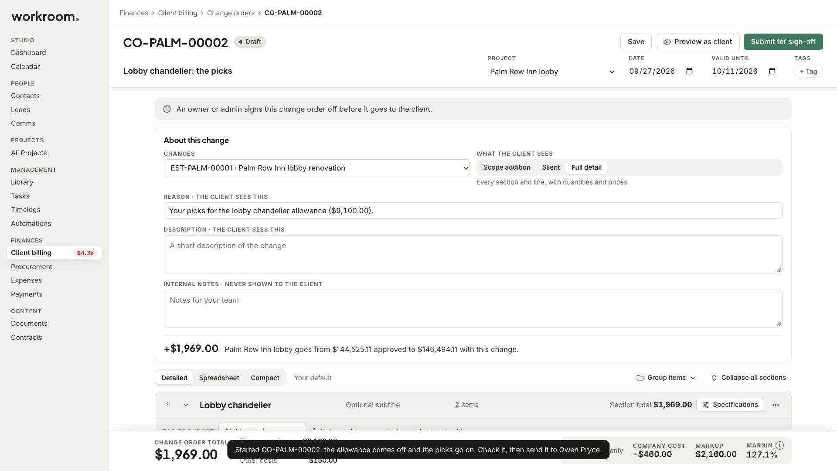Switch to the Detailed view tab
The height and width of the screenshot is (471, 837).
coord(174,378)
